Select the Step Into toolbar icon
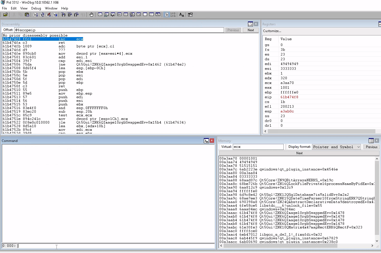 coord(63,14)
